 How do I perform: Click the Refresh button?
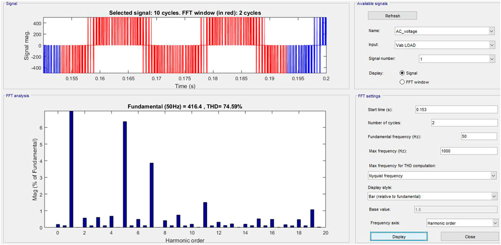[x=393, y=16]
